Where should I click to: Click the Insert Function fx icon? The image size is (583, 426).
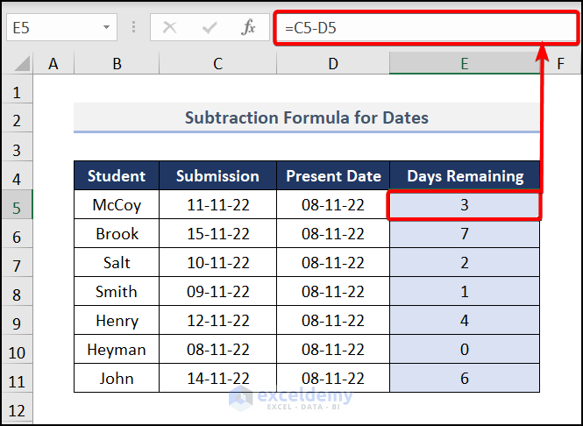(x=248, y=27)
